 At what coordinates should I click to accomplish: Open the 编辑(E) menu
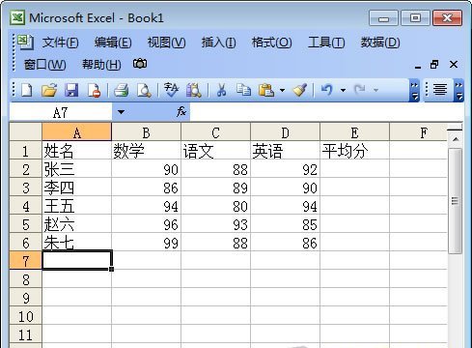(113, 43)
